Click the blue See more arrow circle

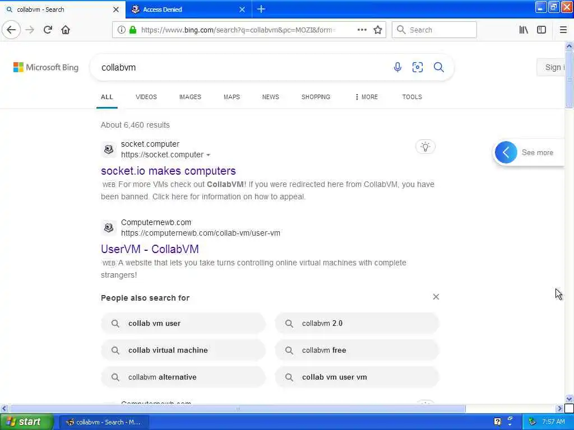(x=506, y=152)
